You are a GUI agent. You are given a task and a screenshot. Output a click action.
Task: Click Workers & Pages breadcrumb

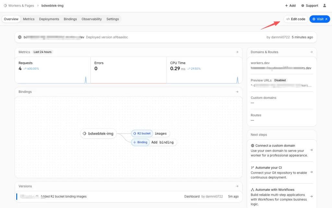click(x=21, y=6)
